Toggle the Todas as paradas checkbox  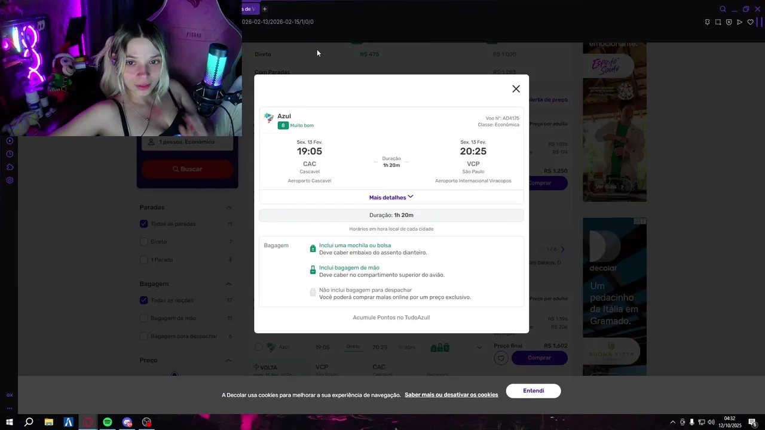coord(143,224)
